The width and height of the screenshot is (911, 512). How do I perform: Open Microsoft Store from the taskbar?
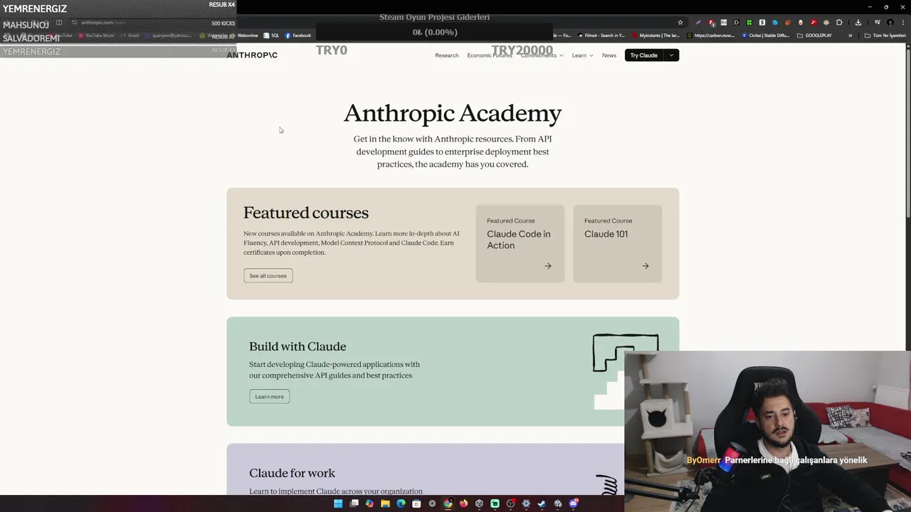[416, 503]
